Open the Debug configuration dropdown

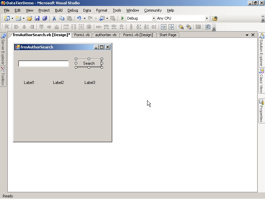(x=154, y=18)
